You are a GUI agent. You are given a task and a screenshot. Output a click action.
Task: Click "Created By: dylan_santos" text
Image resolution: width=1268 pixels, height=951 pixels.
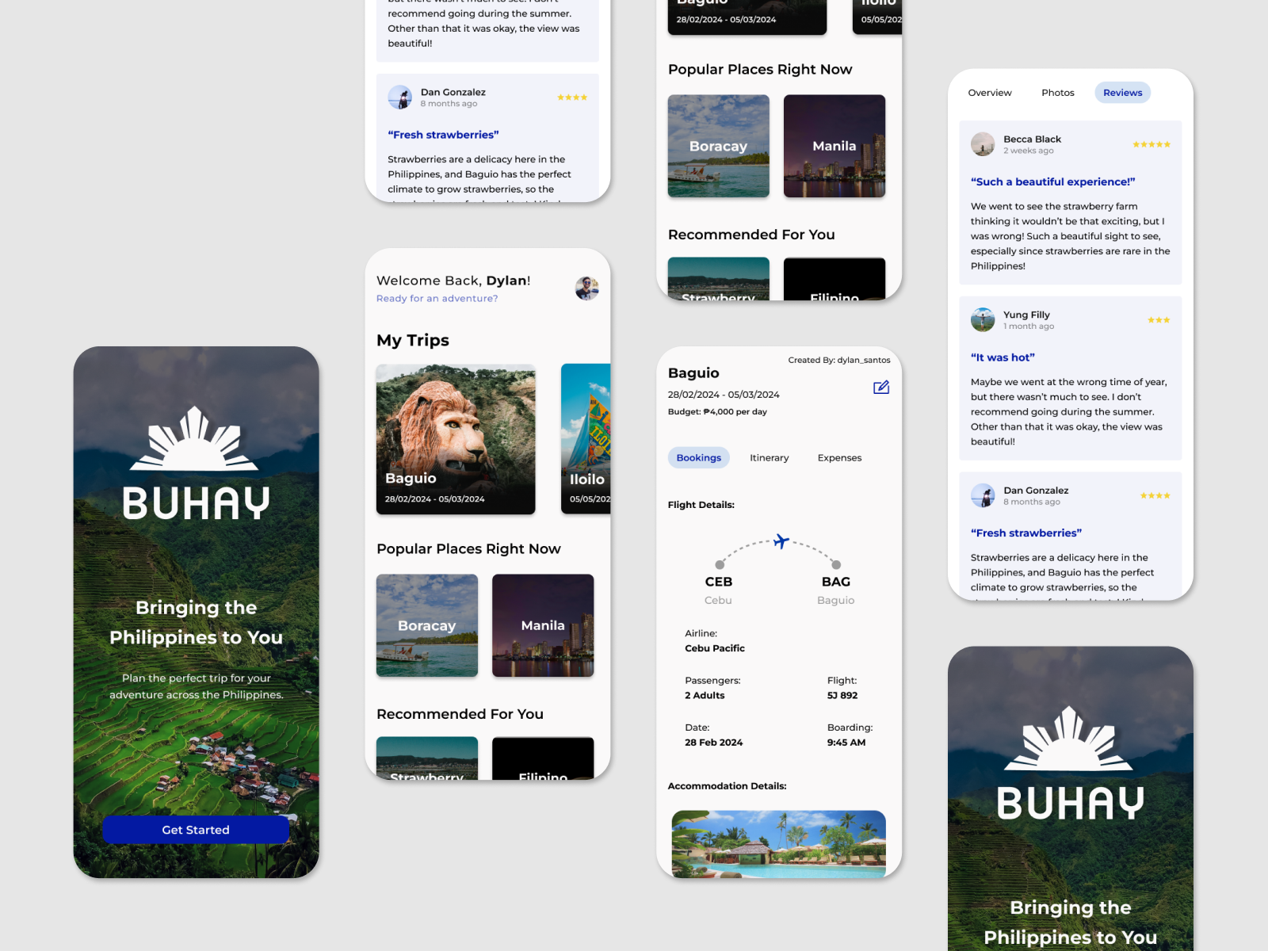[839, 361]
